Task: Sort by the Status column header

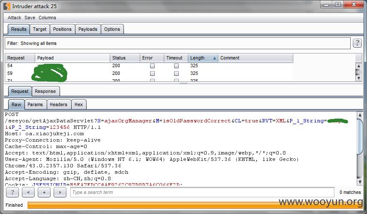Action: (125, 58)
